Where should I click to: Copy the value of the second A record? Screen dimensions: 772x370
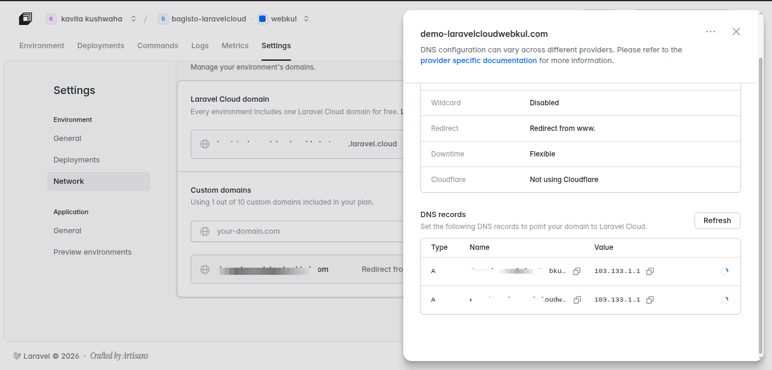coord(650,300)
